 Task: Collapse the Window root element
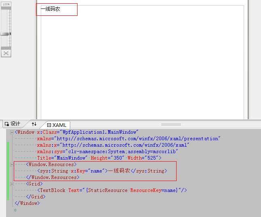12,133
